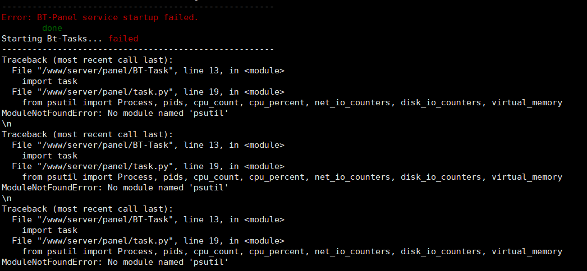Click the first '\n' literal line
This screenshot has height=271, width=587.
[x=7, y=124]
